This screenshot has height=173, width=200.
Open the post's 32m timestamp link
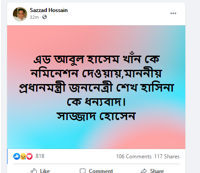click(34, 17)
